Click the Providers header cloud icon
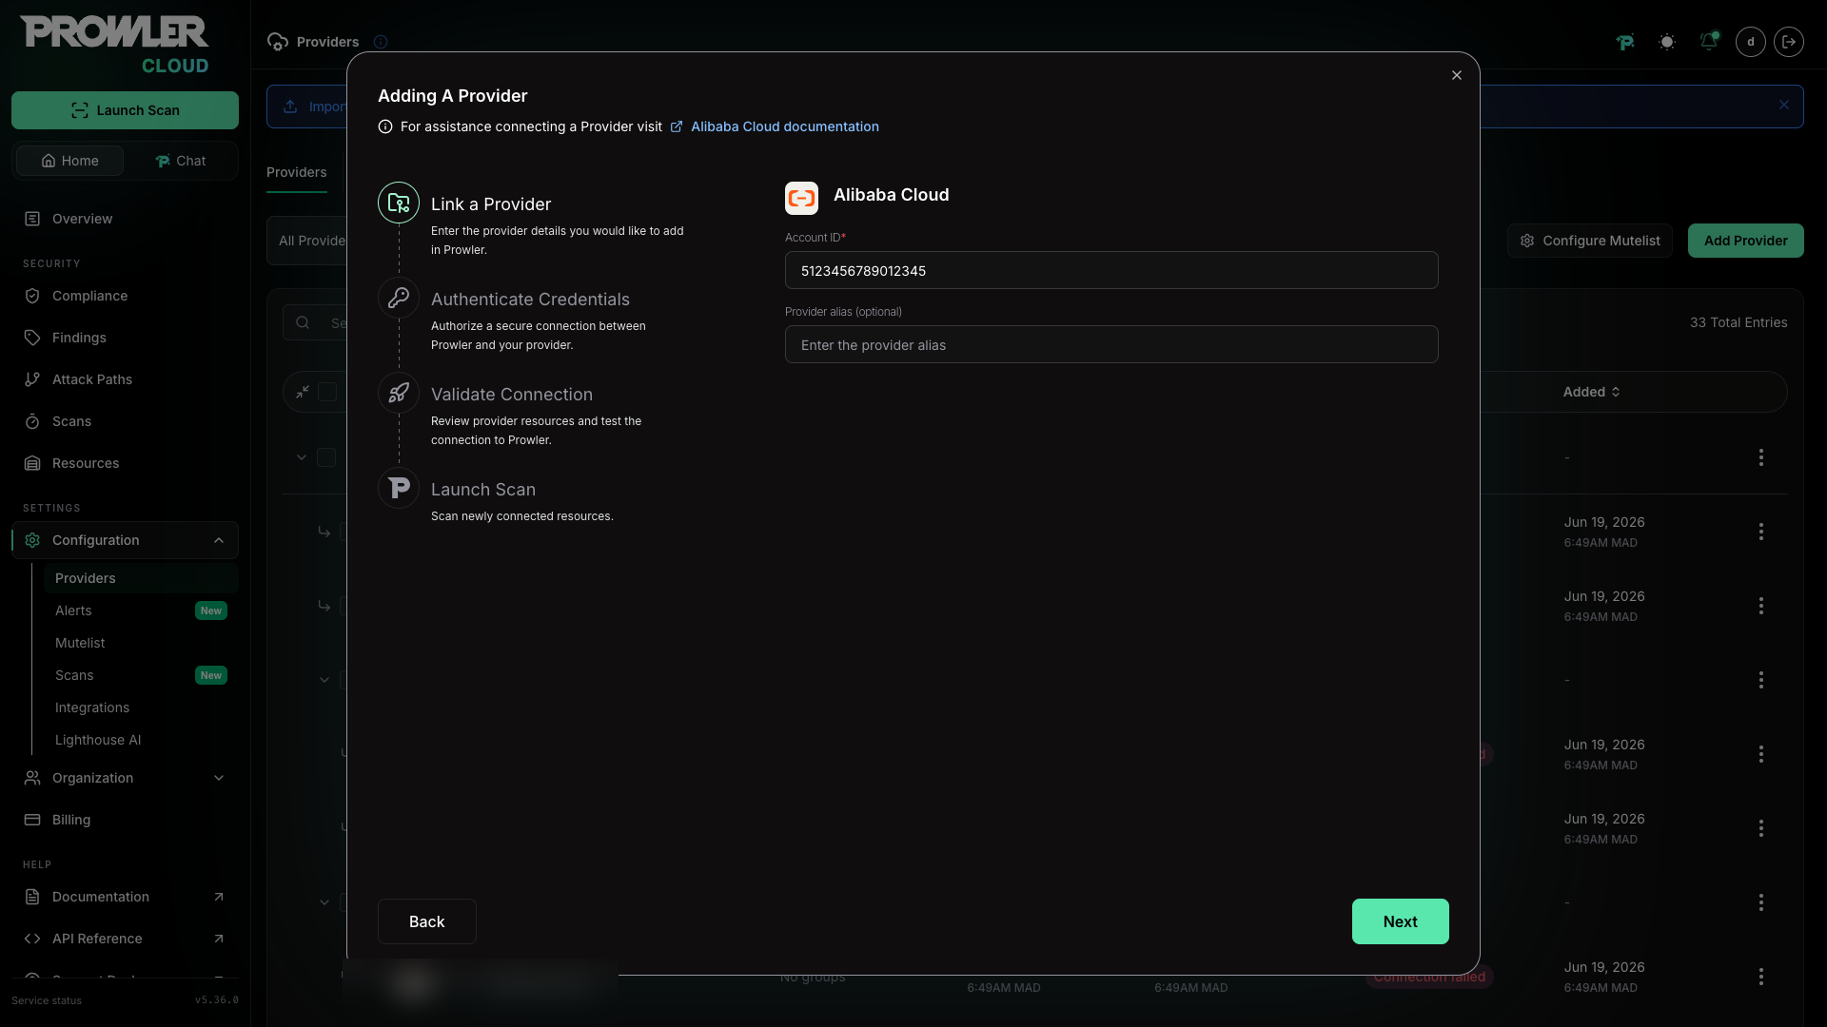 pyautogui.click(x=278, y=42)
